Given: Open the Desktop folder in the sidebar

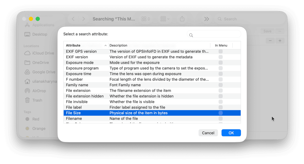Looking at the screenshot, I should [x=40, y=34].
